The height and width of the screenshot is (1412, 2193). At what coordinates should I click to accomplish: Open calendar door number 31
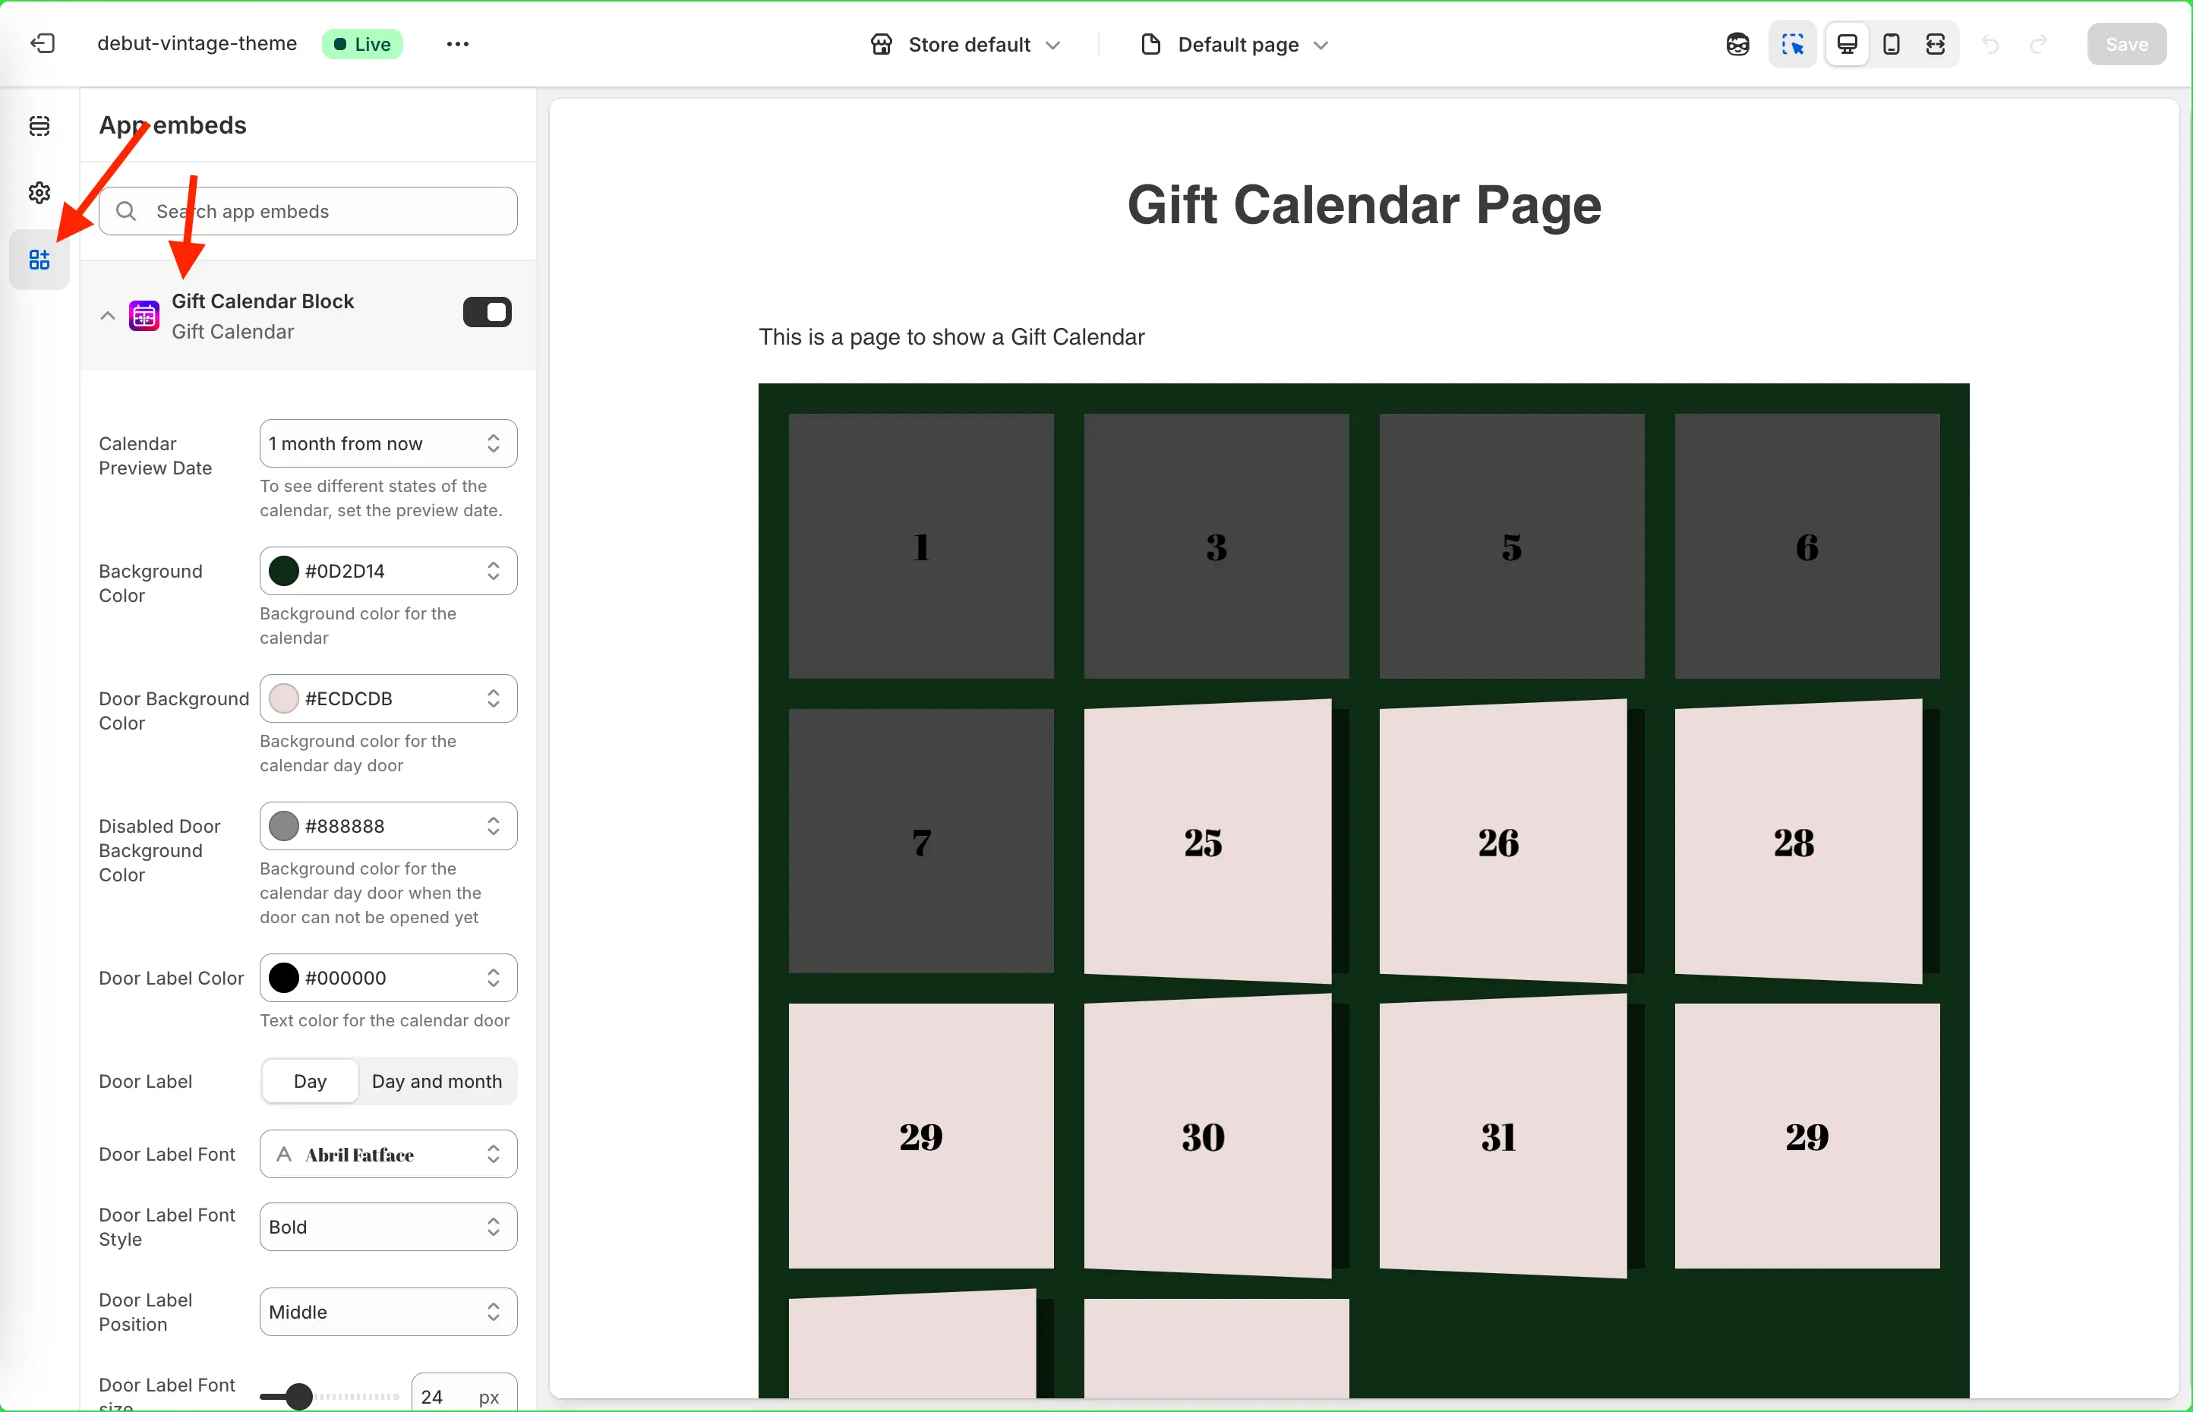coord(1504,1137)
